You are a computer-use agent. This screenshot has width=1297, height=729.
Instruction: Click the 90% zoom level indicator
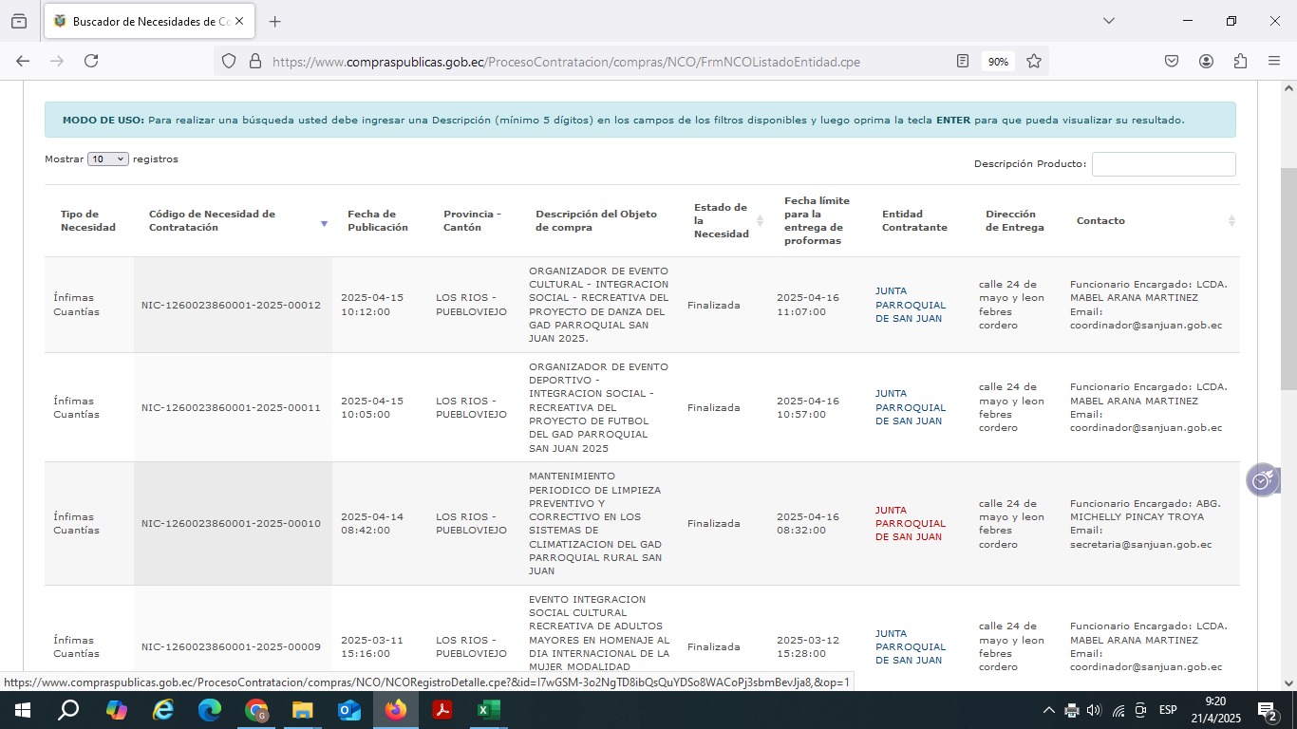click(x=998, y=61)
